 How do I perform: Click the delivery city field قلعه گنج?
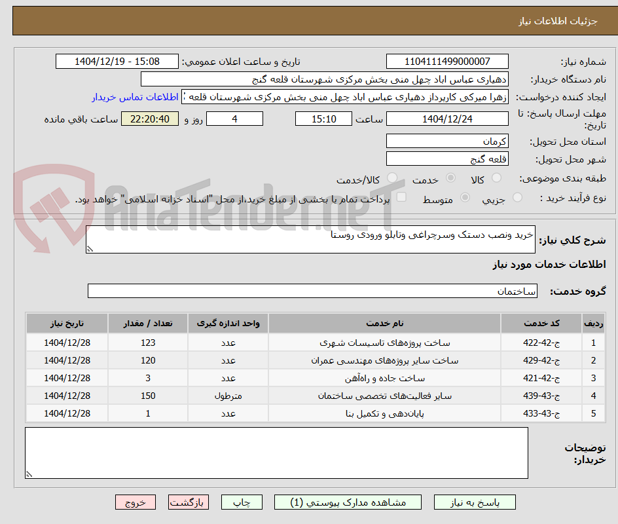point(447,159)
